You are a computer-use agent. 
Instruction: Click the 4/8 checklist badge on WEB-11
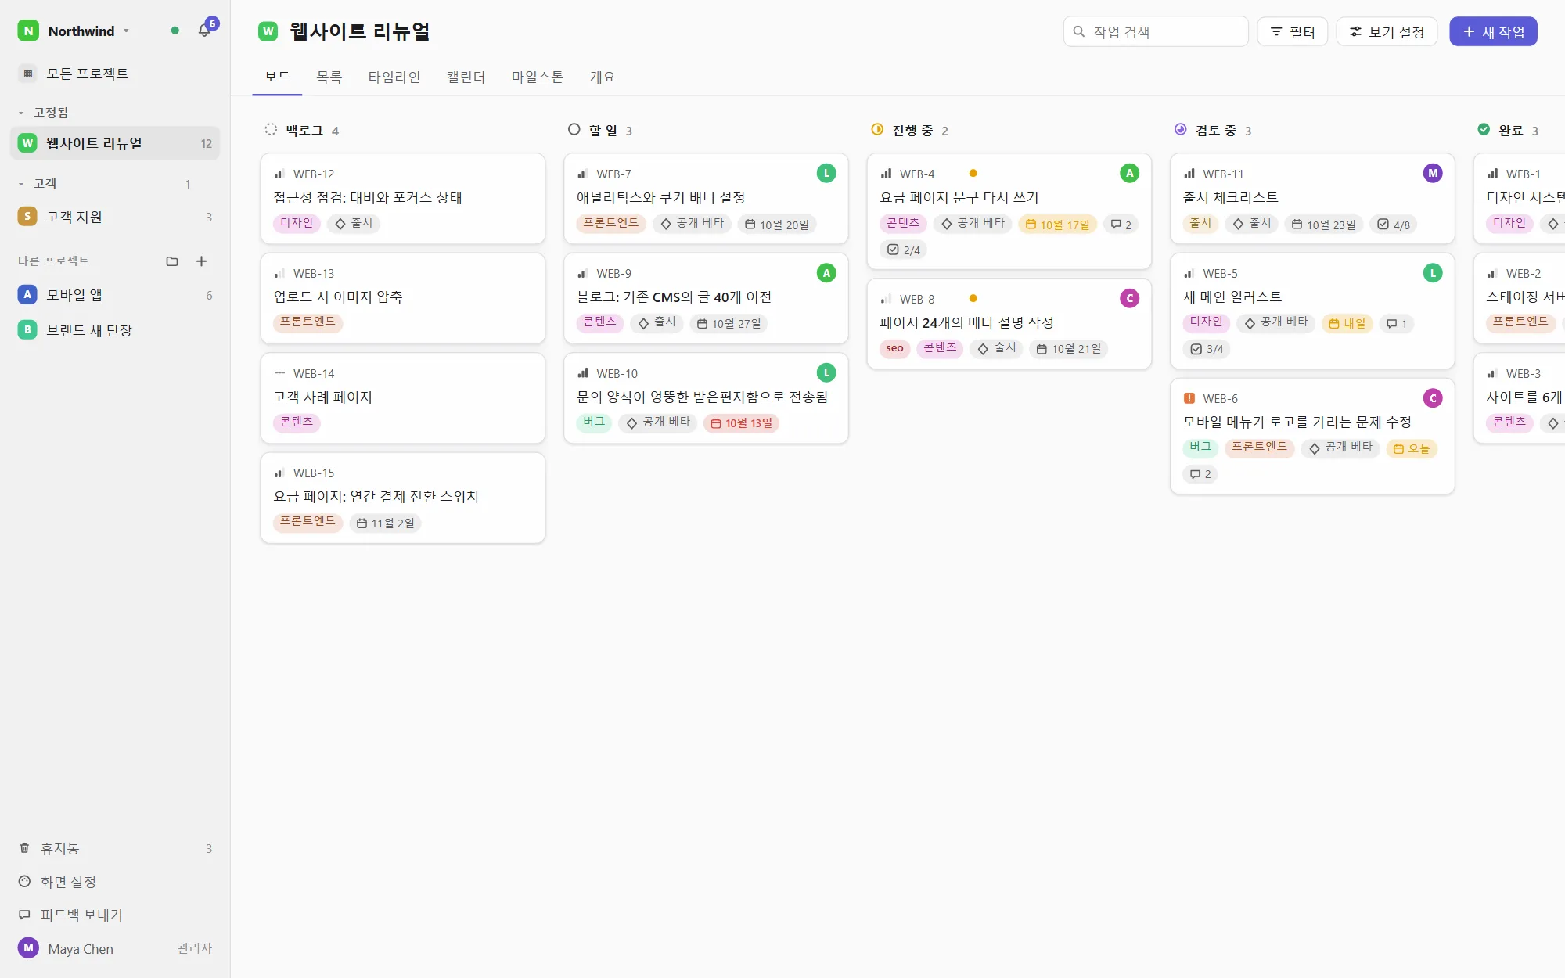pyautogui.click(x=1394, y=225)
